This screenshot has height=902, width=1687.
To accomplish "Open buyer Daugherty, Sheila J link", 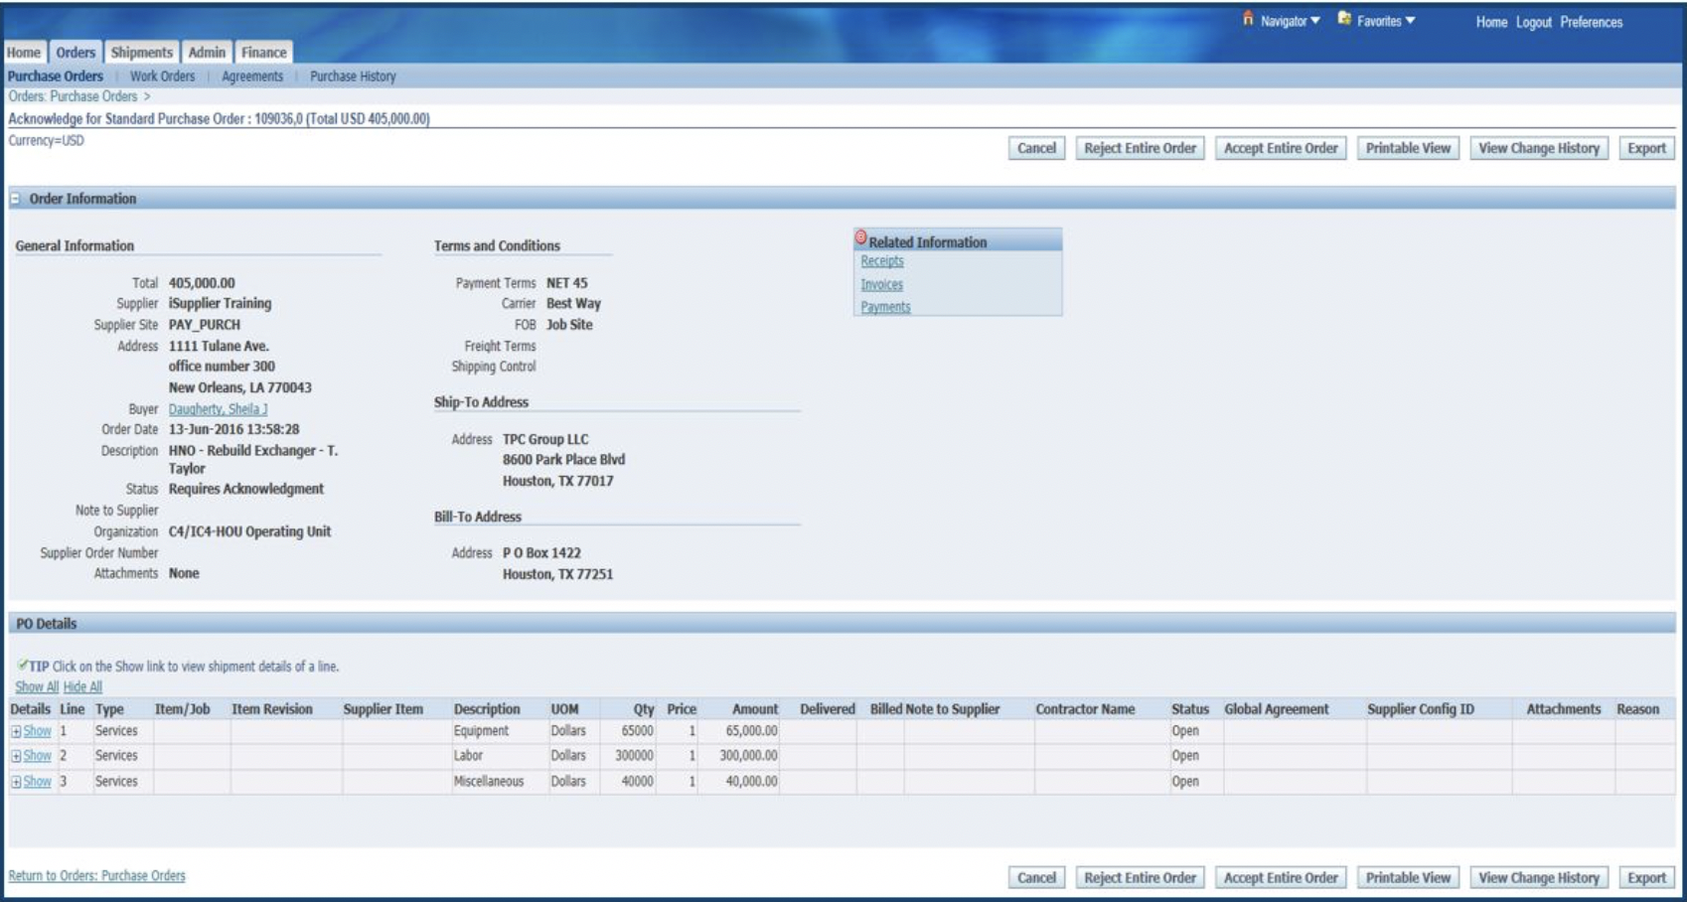I will (x=218, y=409).
